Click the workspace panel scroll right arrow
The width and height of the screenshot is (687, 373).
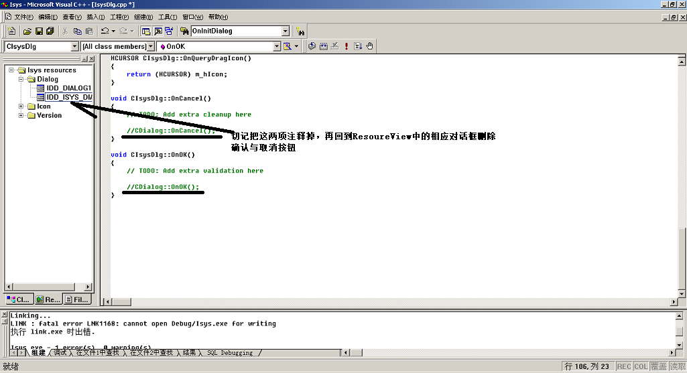[x=88, y=287]
